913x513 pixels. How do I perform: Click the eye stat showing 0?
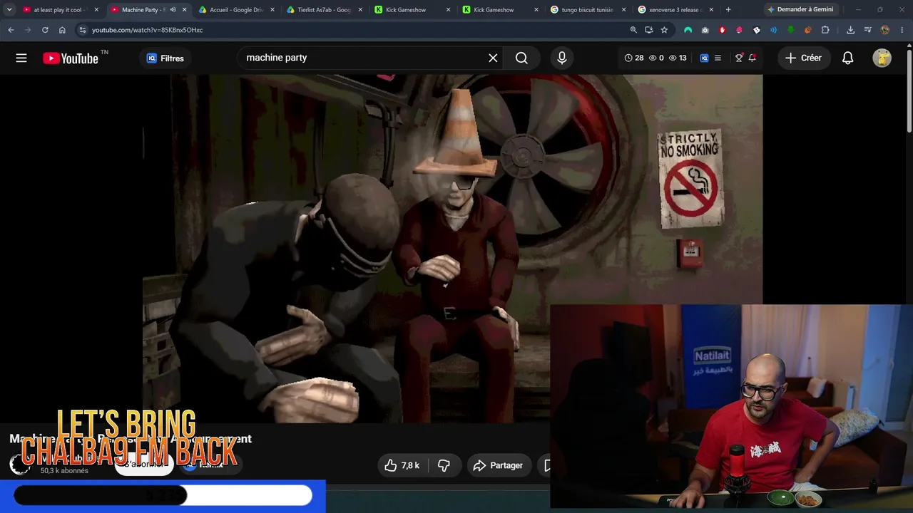pyautogui.click(x=656, y=58)
